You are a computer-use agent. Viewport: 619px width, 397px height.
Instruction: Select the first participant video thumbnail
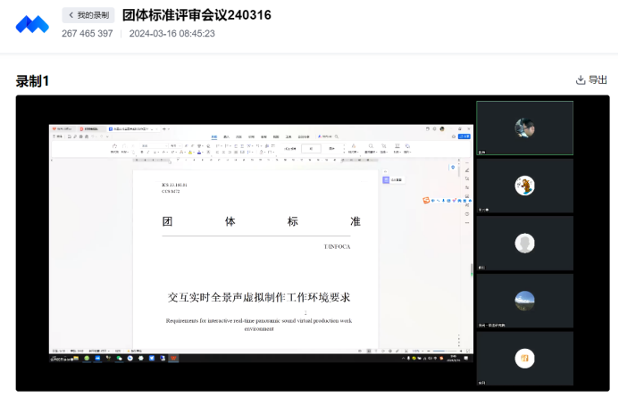coord(524,128)
